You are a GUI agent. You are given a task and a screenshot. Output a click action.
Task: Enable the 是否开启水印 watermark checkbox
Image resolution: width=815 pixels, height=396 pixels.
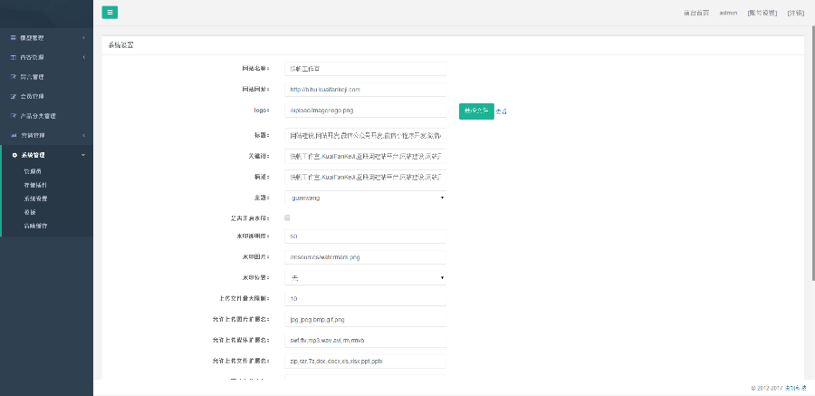click(287, 217)
